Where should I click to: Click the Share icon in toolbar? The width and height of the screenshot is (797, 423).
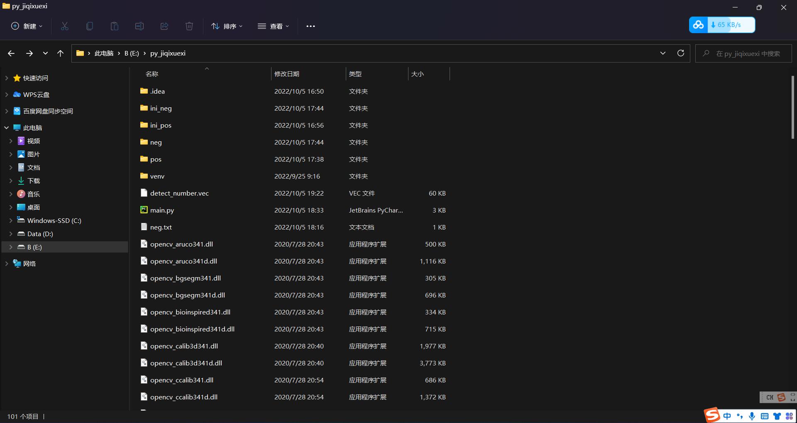164,26
